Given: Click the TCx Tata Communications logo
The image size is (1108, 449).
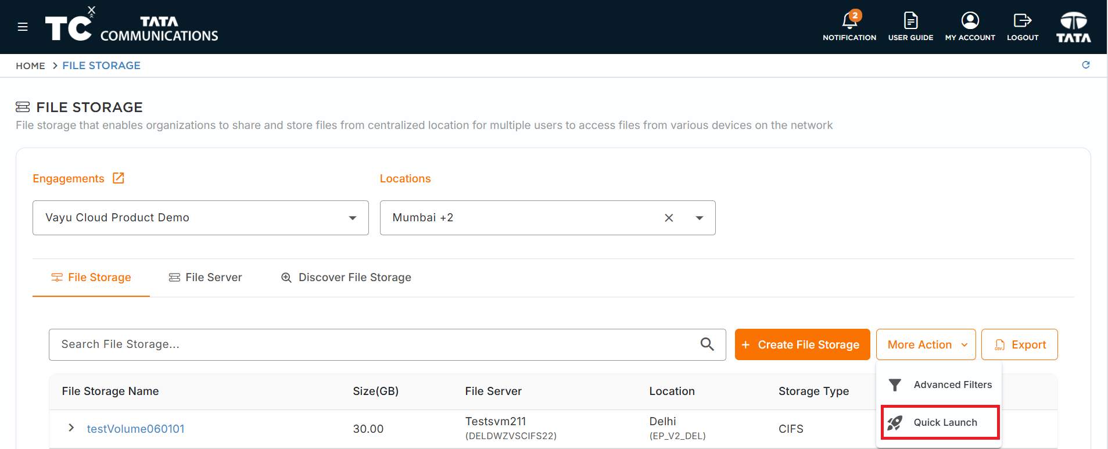Looking at the screenshot, I should click(x=132, y=25).
